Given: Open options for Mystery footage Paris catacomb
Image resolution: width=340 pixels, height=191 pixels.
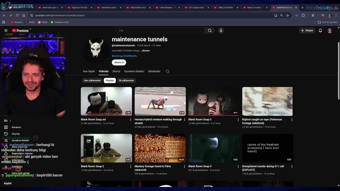Looking at the screenshot, I should click(x=184, y=167).
